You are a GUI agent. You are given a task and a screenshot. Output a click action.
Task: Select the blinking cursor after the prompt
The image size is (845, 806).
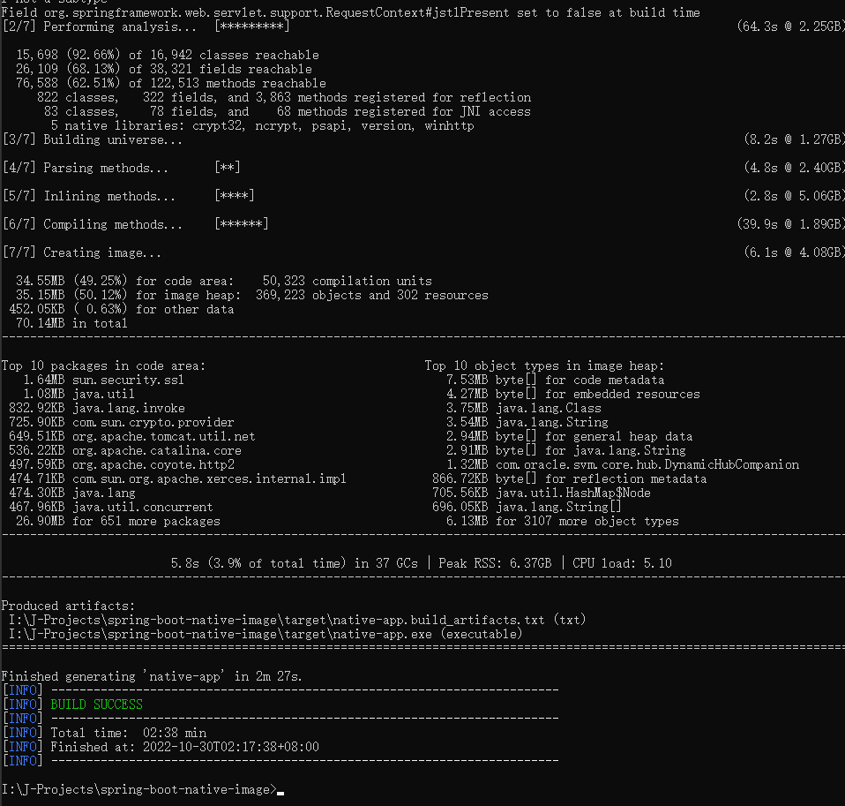280,790
